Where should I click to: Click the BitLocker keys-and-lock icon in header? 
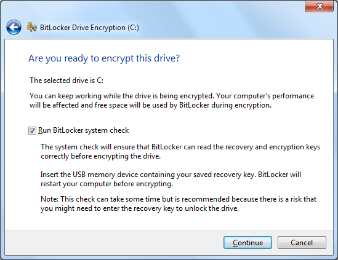tap(31, 27)
